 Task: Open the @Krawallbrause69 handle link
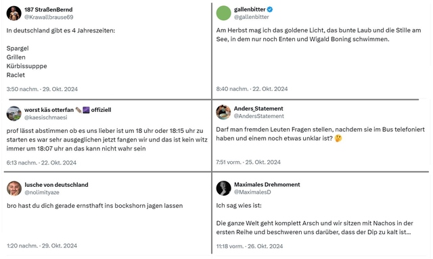click(x=49, y=17)
